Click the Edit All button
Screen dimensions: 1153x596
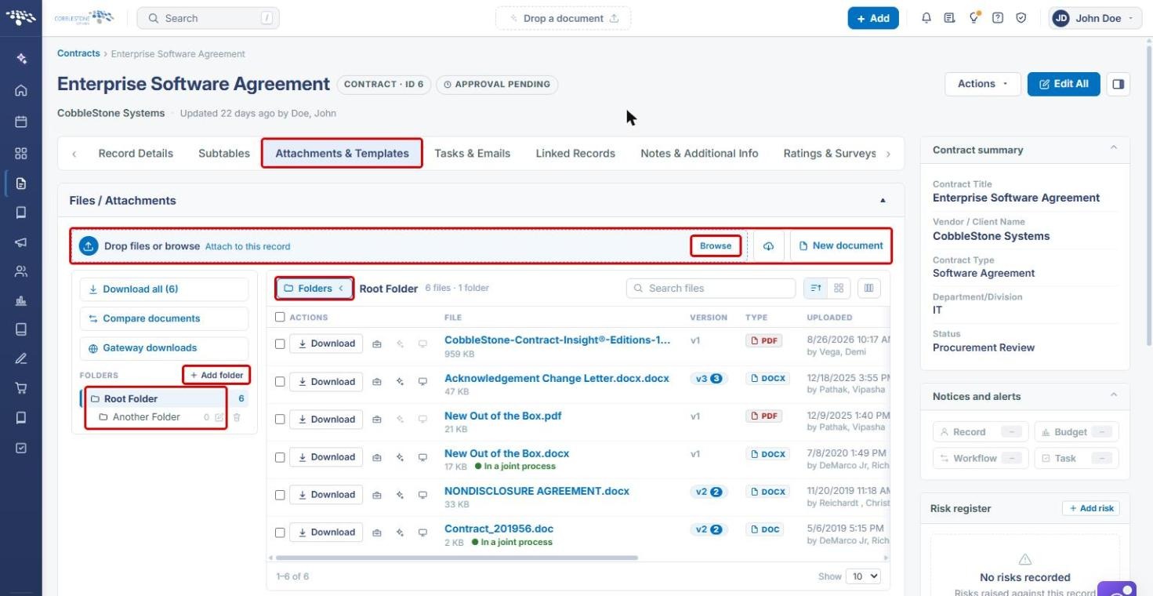tap(1064, 84)
